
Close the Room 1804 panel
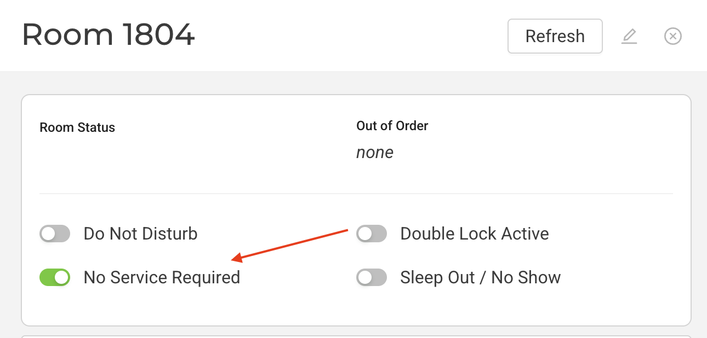tap(672, 36)
